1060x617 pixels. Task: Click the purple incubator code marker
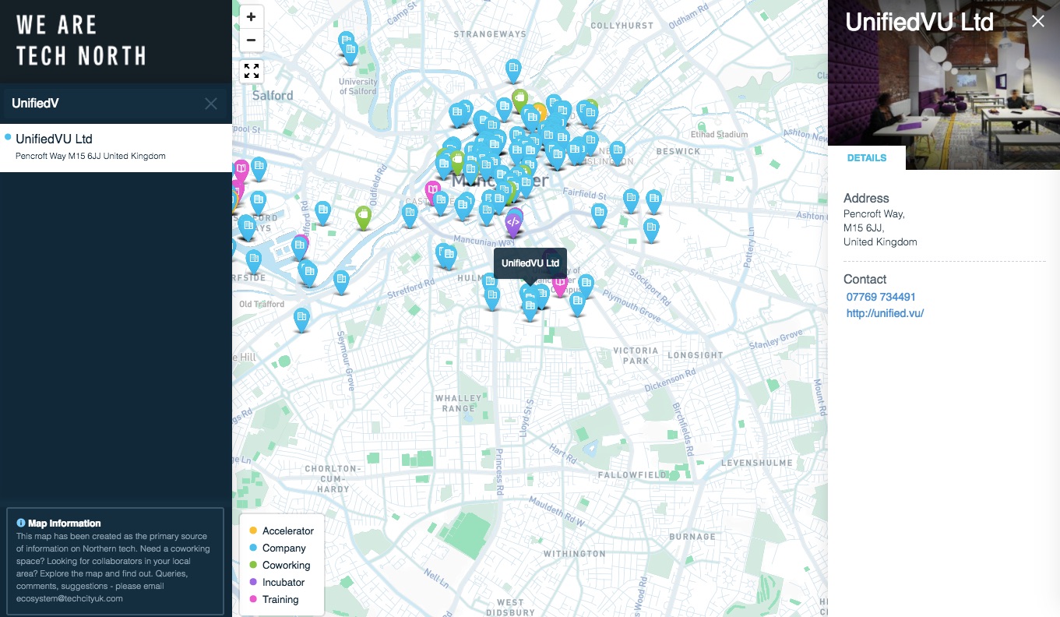(x=512, y=223)
